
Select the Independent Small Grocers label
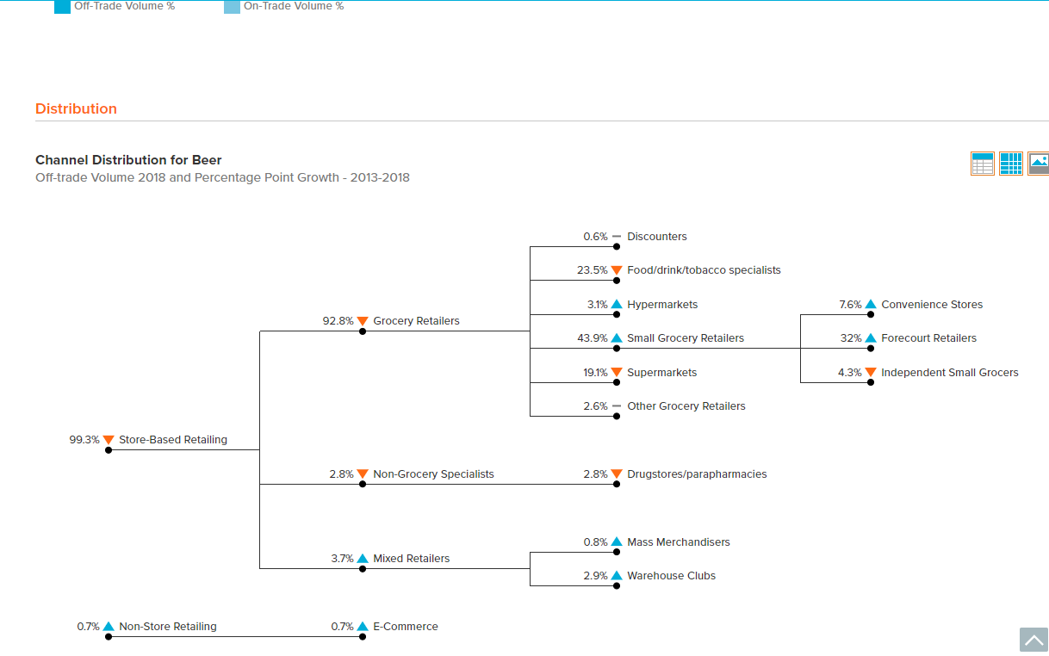click(950, 373)
